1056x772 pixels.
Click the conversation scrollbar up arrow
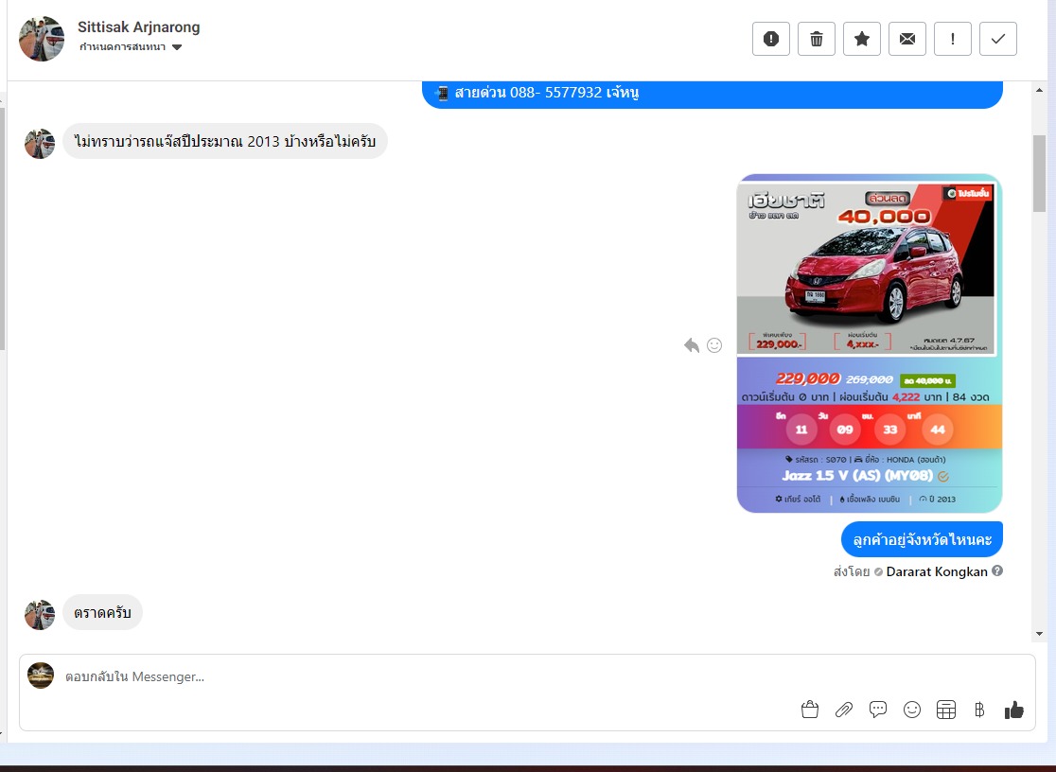pyautogui.click(x=1039, y=90)
